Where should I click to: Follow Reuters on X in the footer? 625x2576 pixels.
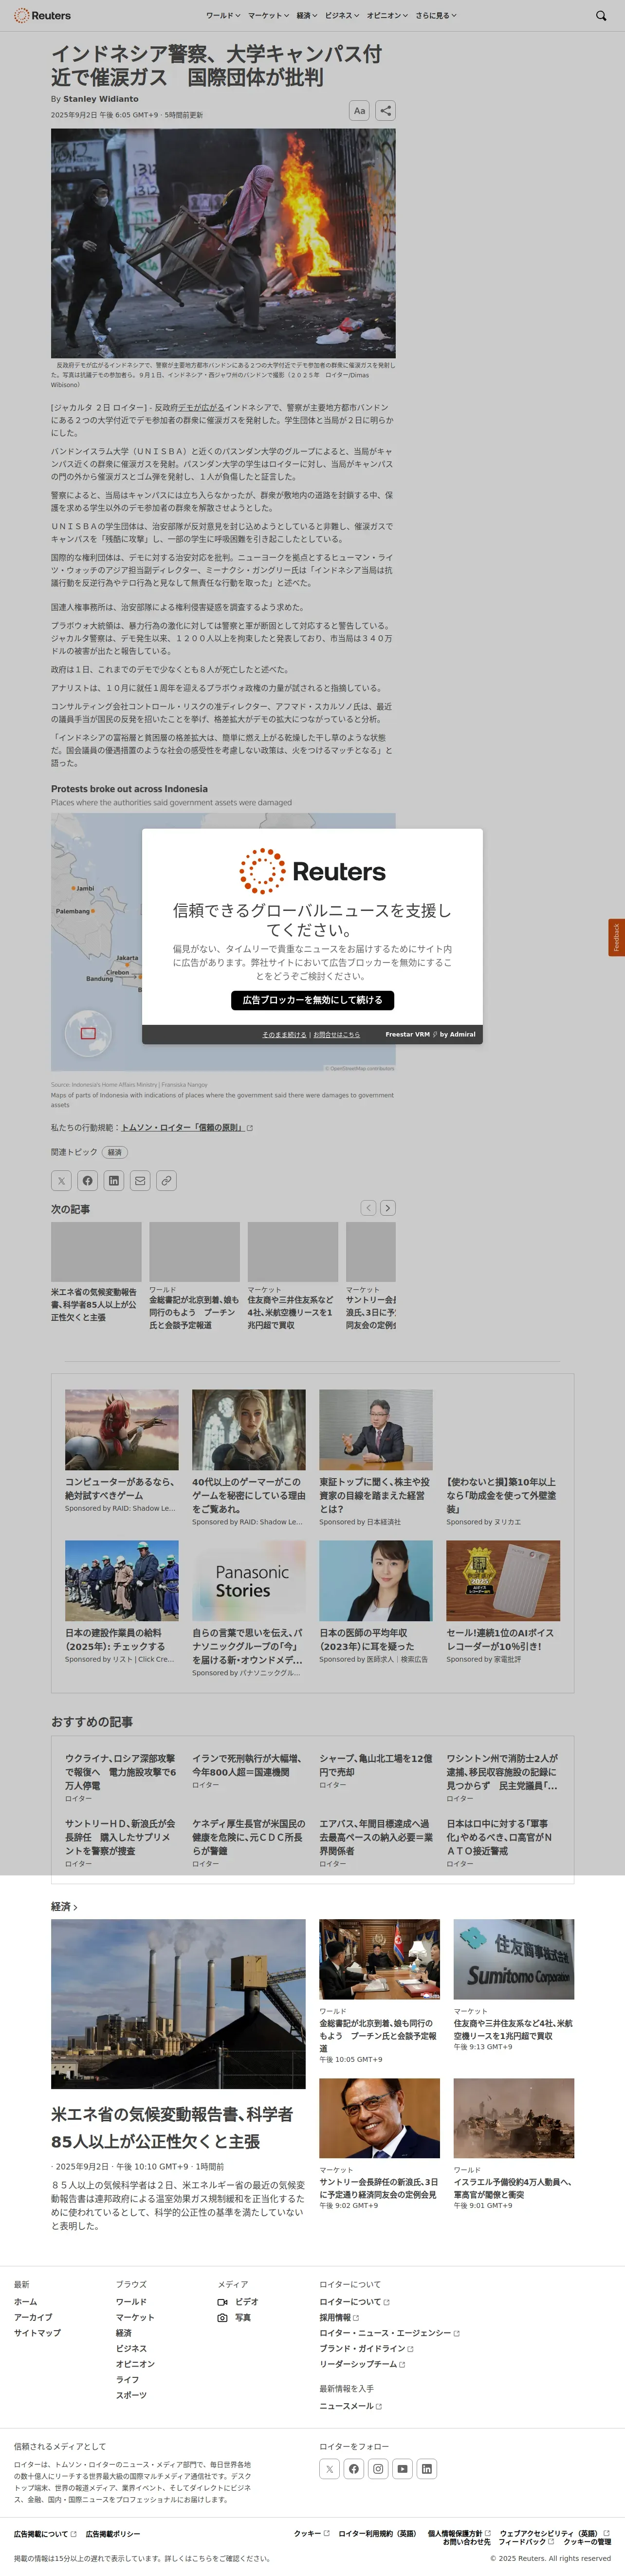(330, 2469)
